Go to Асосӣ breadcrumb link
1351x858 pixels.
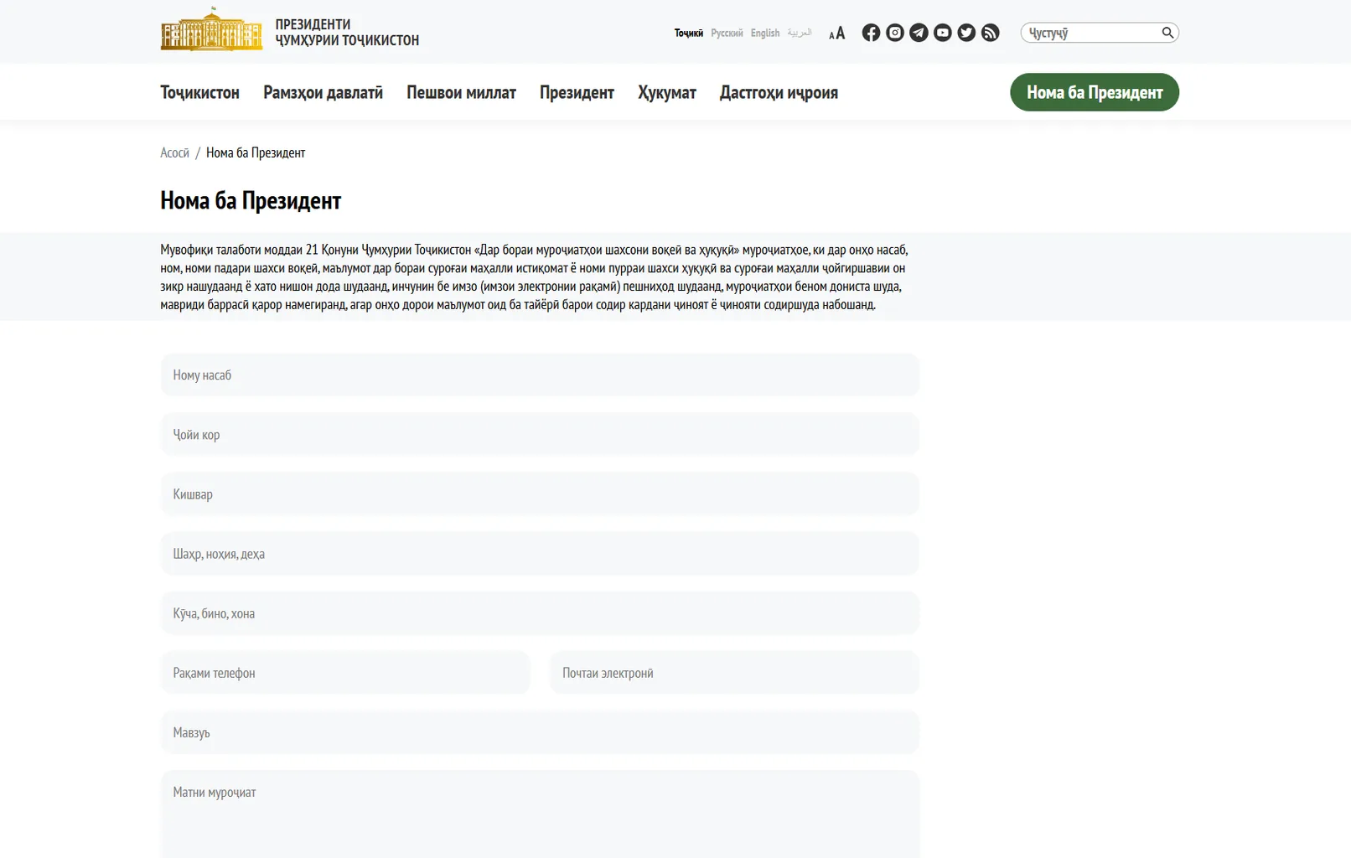174,152
